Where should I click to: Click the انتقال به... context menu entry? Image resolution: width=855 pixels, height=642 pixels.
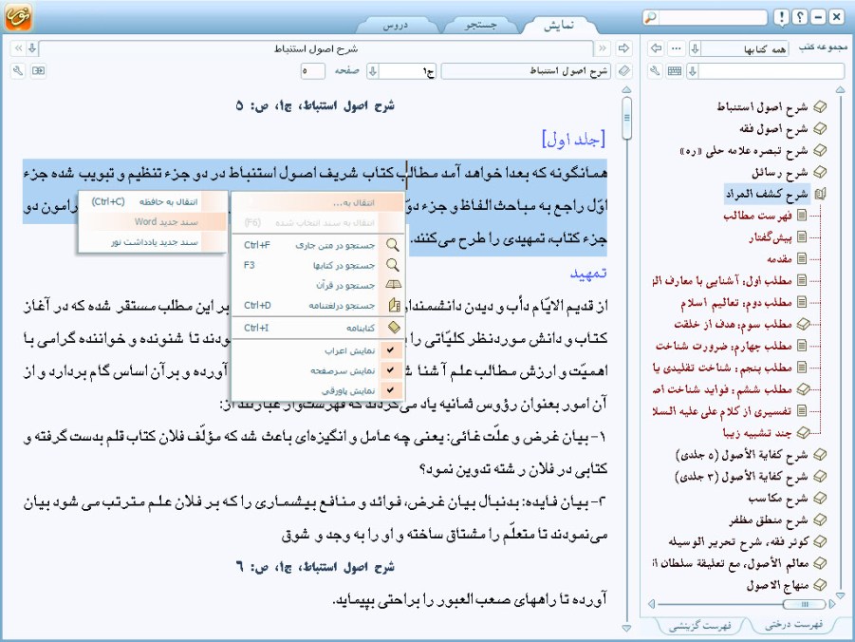coord(319,202)
